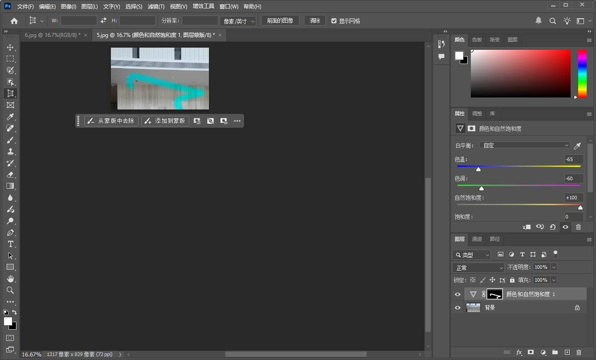Select the Zoom tool
Viewport: 596px width, 360px height.
tap(10, 290)
